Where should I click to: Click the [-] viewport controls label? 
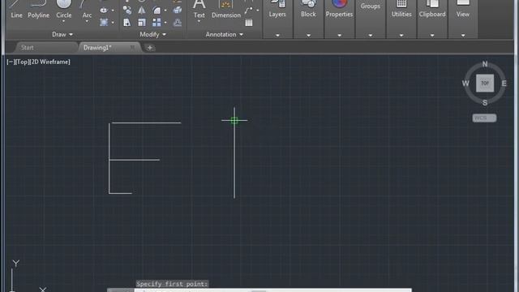tap(11, 62)
